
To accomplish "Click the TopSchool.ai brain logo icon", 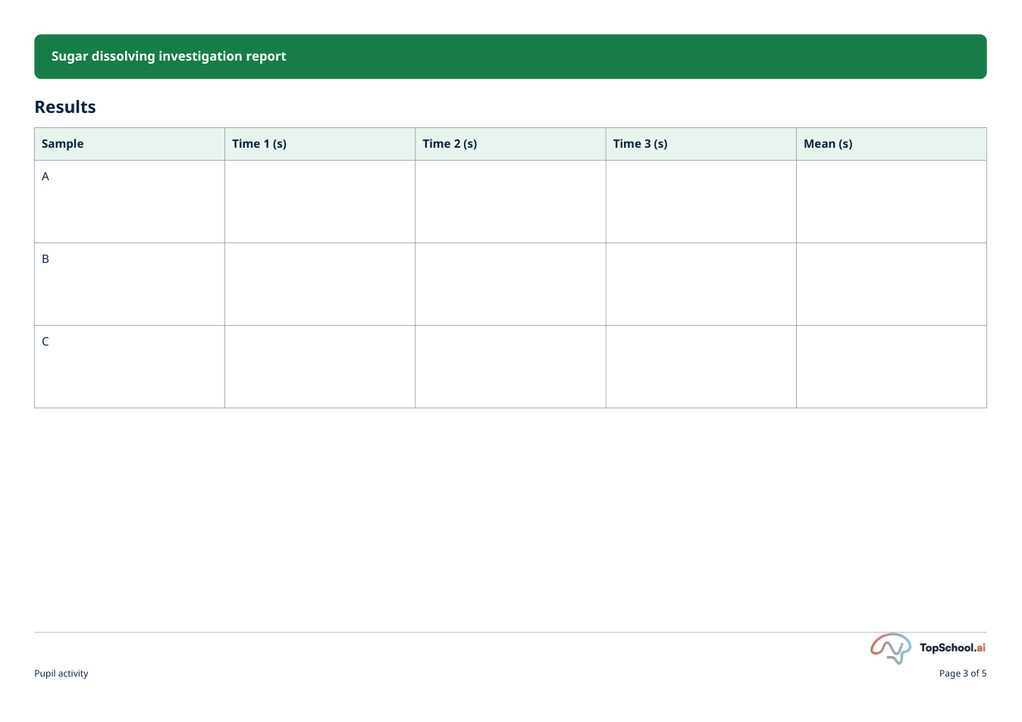I will click(891, 649).
